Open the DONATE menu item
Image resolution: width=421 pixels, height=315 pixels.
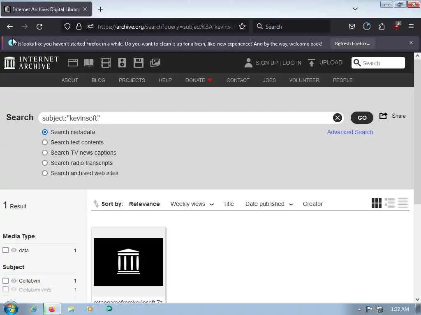click(x=199, y=80)
